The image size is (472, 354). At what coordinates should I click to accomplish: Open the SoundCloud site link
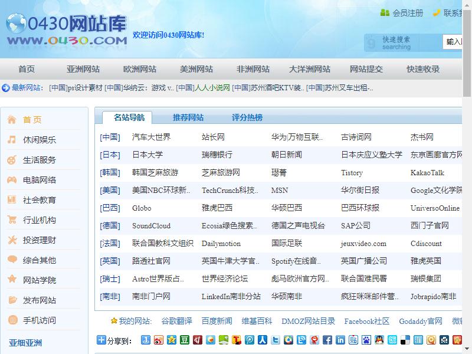point(151,226)
